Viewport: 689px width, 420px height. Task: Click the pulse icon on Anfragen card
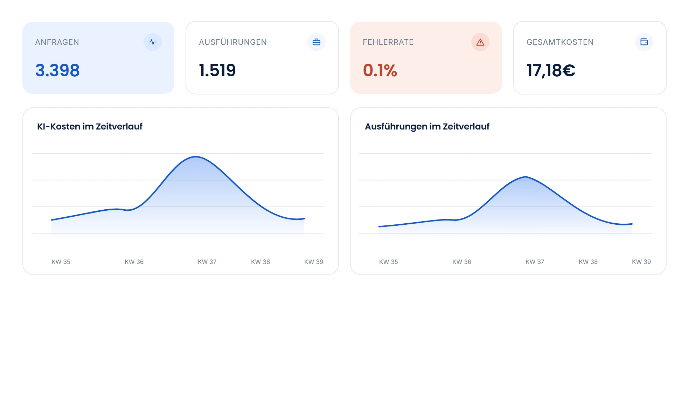[x=153, y=42]
